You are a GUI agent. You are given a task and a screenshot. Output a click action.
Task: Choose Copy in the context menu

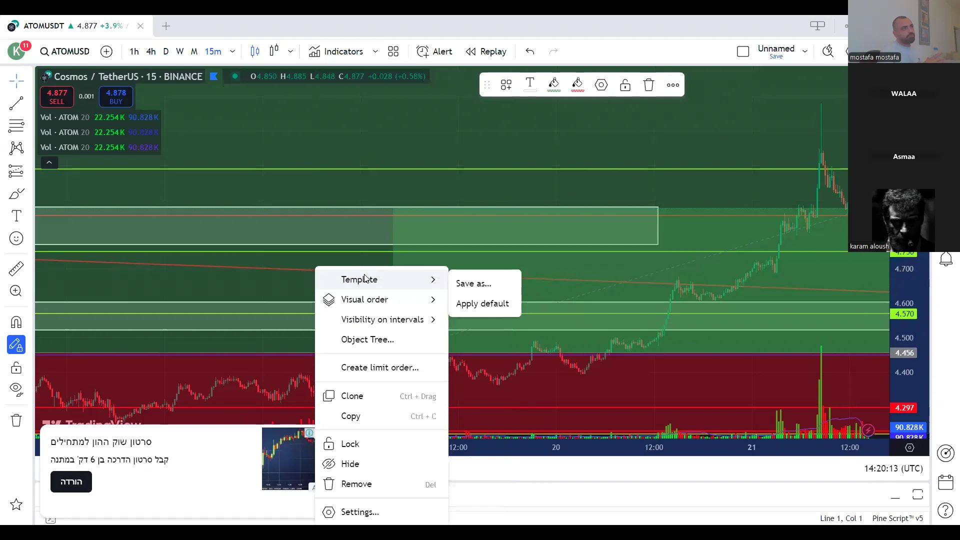(381, 416)
